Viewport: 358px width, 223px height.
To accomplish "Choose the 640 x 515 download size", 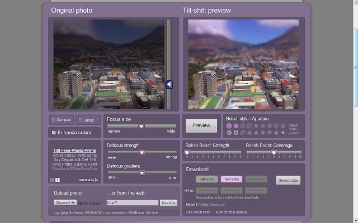I will click(x=207, y=180).
